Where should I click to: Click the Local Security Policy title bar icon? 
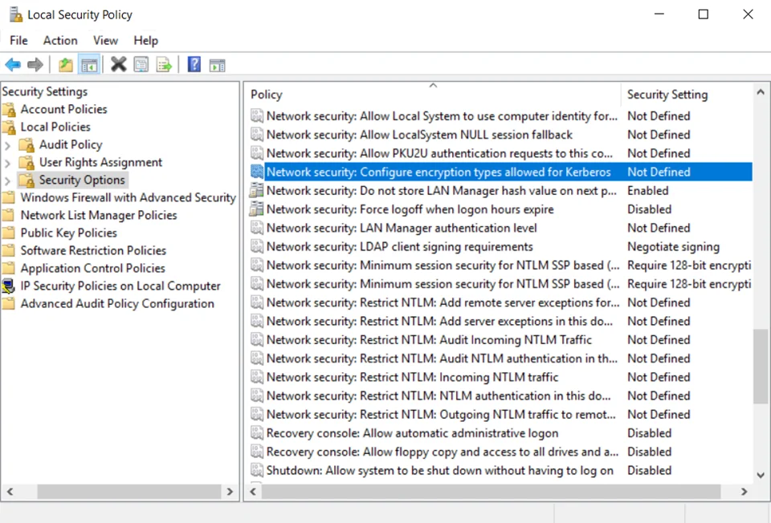tap(15, 14)
